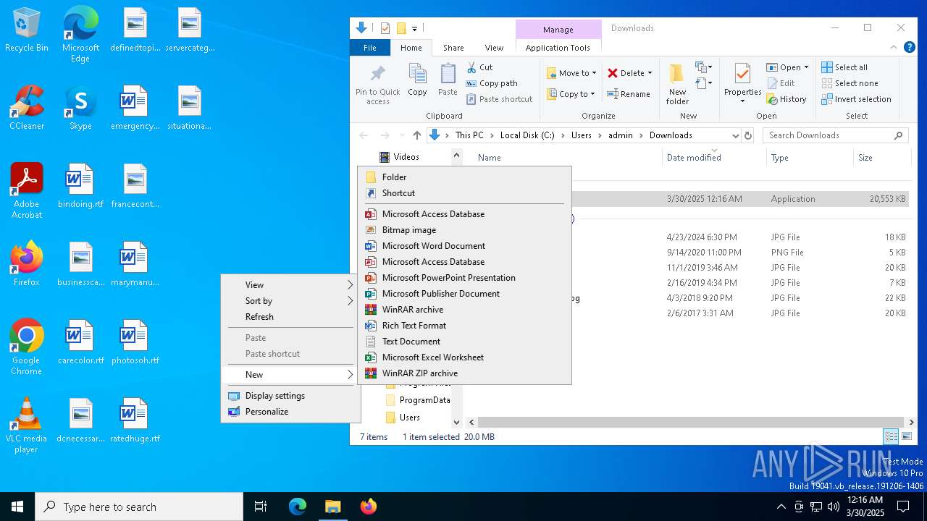Click the Cut scissors command
Image resolution: width=927 pixels, height=521 pixels.
[x=479, y=67]
